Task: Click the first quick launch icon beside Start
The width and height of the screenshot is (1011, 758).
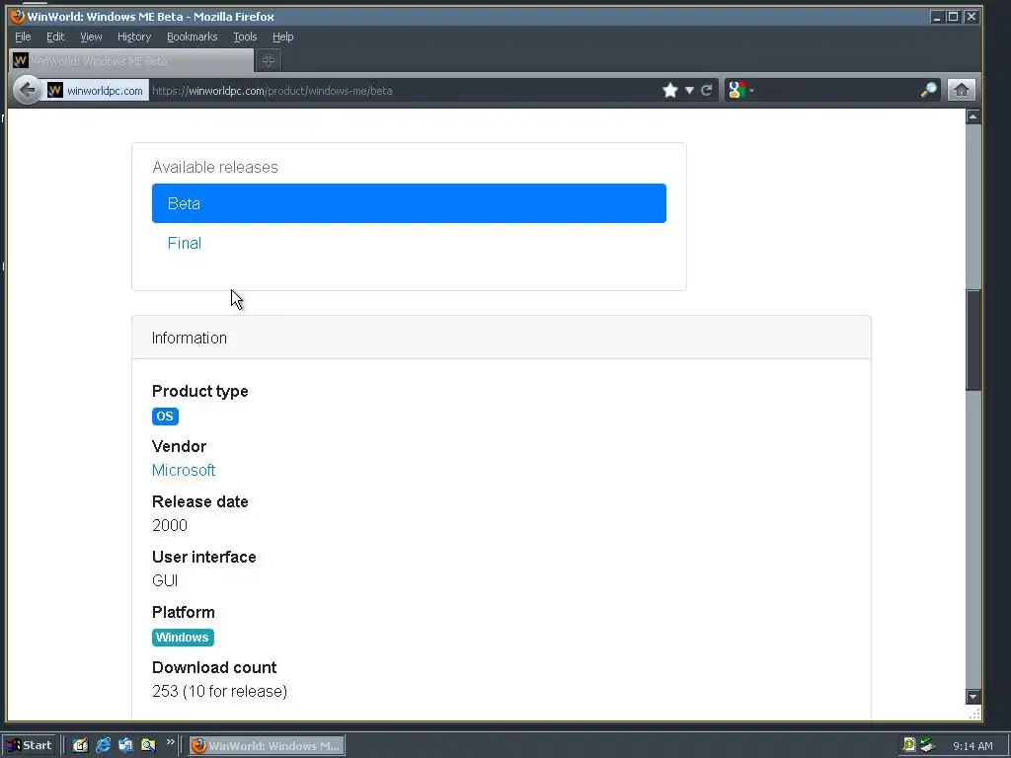Action: pos(80,745)
